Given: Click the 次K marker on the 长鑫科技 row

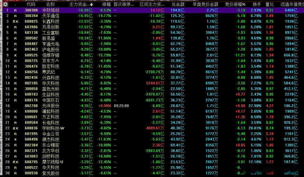Looking at the screenshot, I should tap(16, 22).
